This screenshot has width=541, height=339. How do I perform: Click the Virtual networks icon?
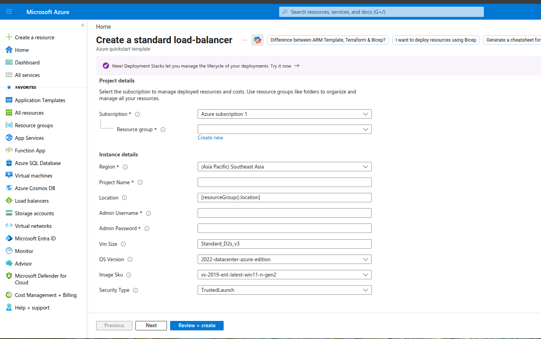click(9, 226)
